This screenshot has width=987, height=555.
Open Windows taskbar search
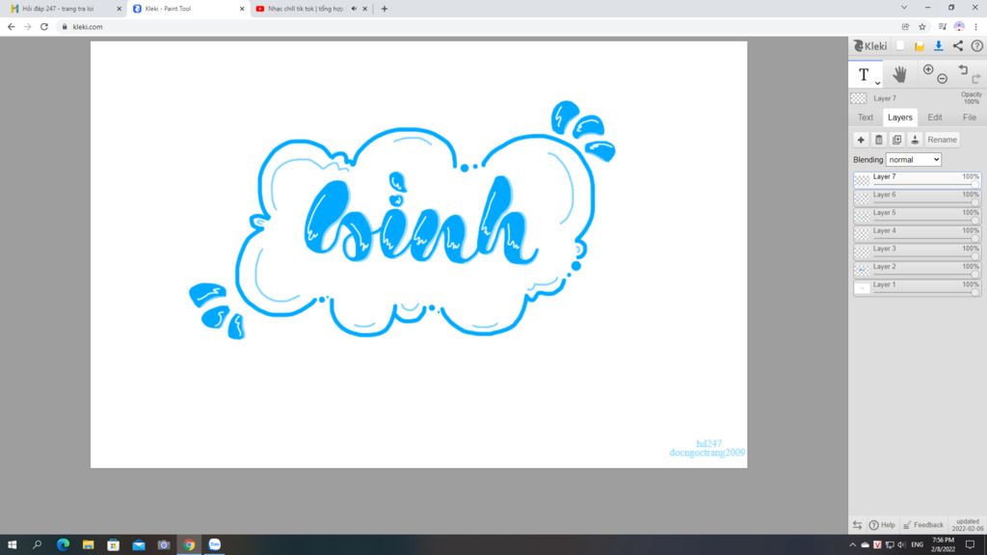click(x=38, y=545)
